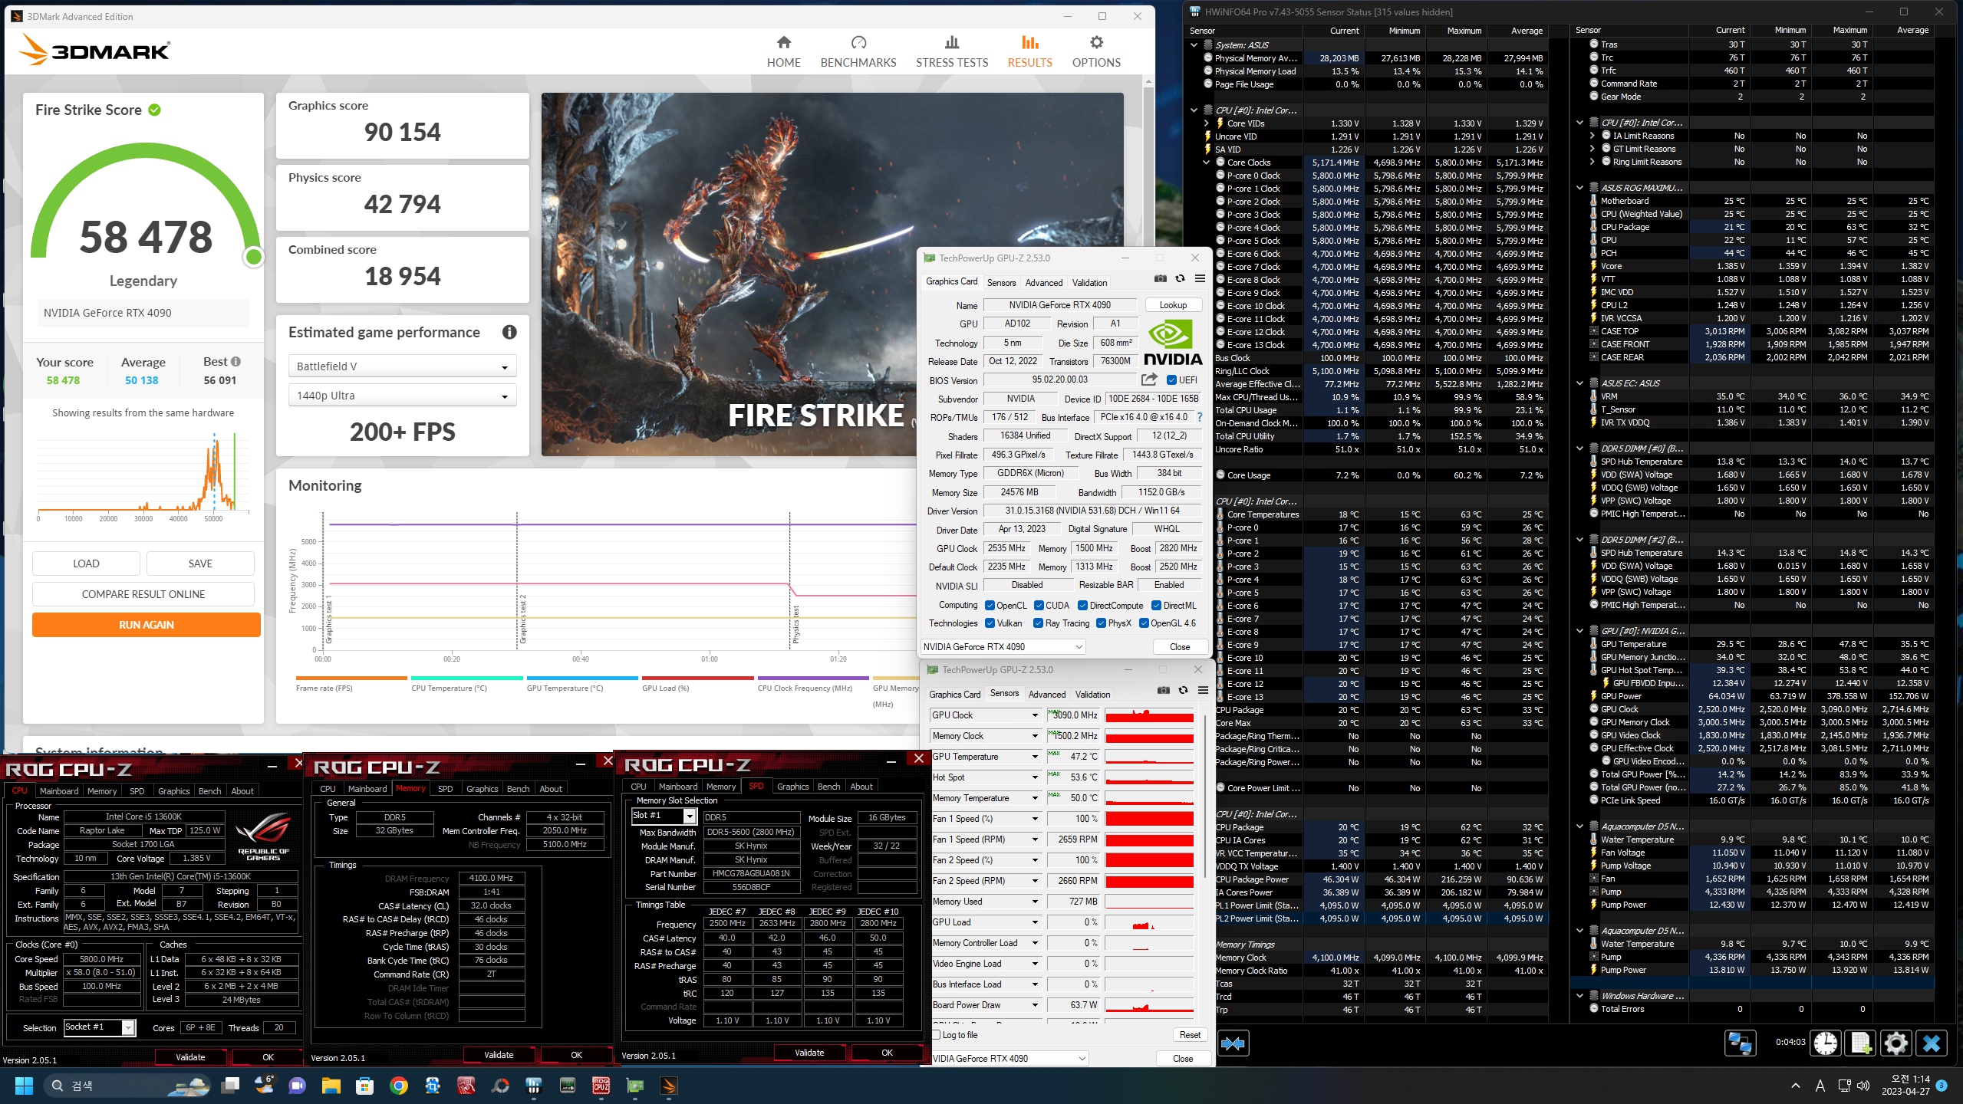Open the BENCHMARKS gauge icon in 3DMark
Image resolution: width=1963 pixels, height=1104 pixels.
point(858,42)
